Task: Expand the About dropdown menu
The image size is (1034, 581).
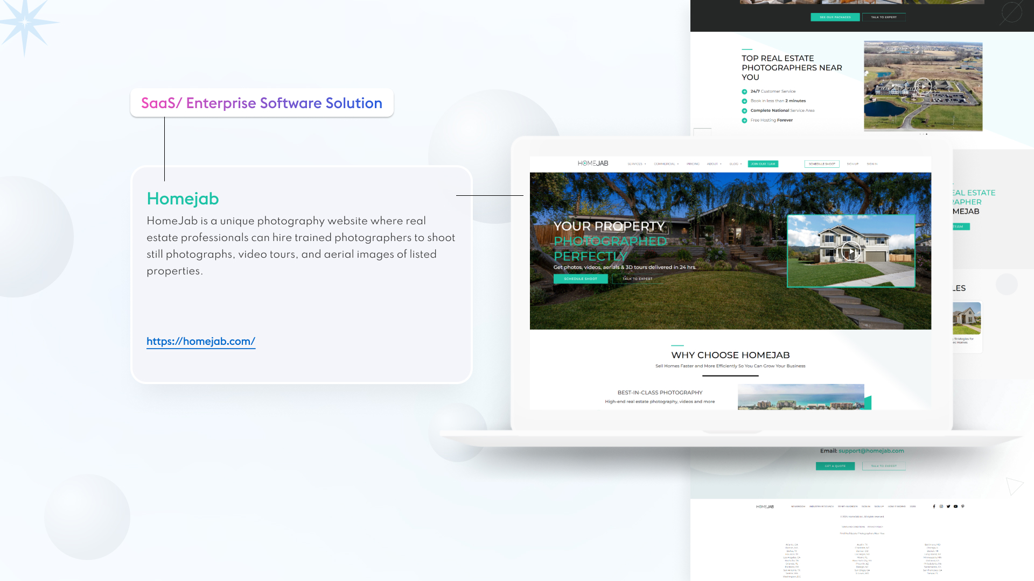Action: pyautogui.click(x=714, y=164)
